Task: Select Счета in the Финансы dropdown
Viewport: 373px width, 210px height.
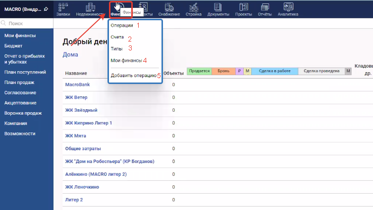Action: click(117, 37)
